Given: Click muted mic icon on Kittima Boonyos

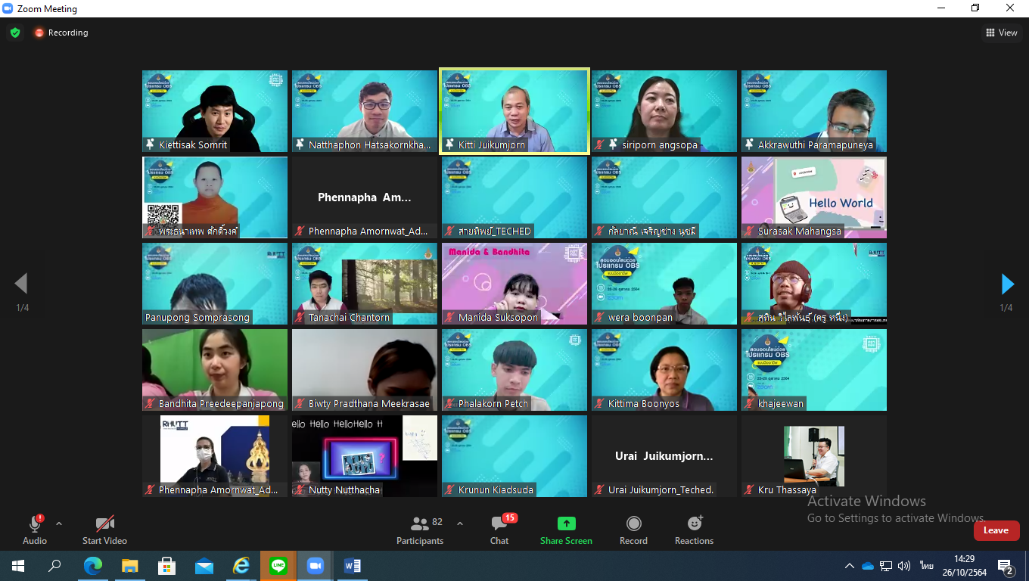Looking at the screenshot, I should 600,403.
